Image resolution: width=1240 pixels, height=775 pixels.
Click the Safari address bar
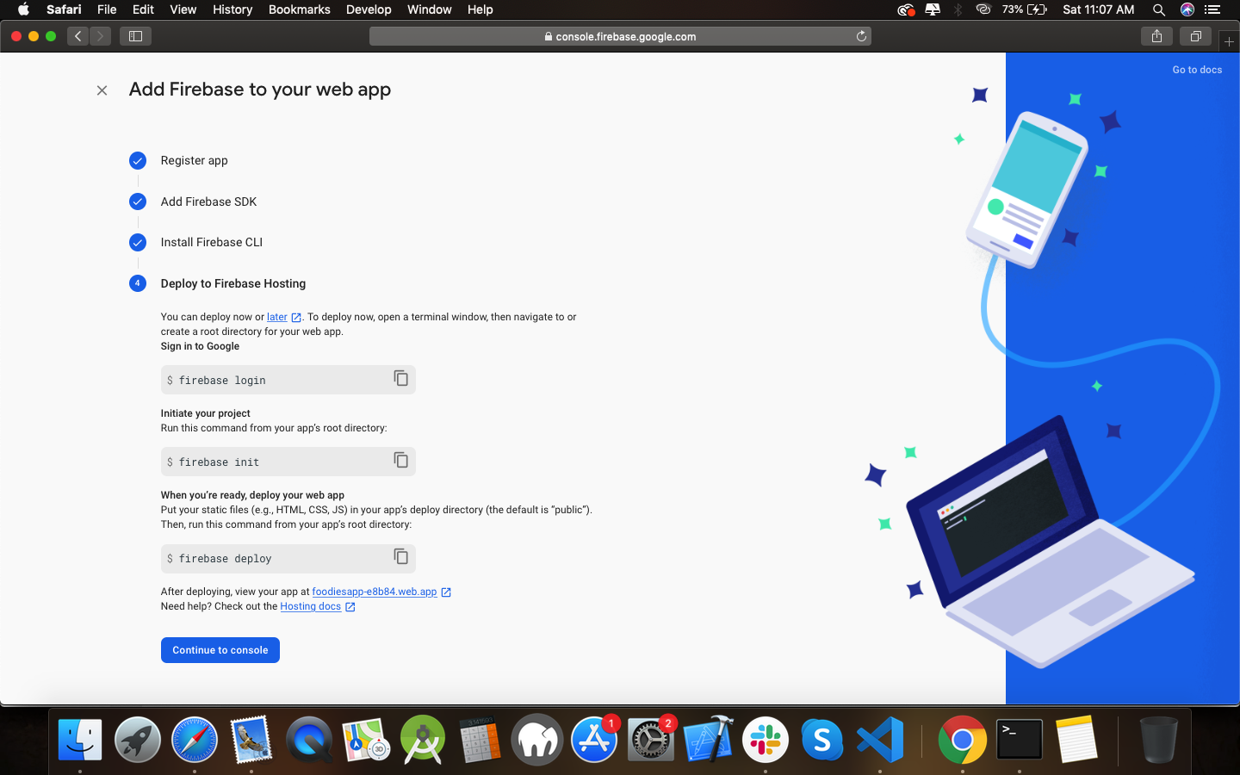(620, 36)
